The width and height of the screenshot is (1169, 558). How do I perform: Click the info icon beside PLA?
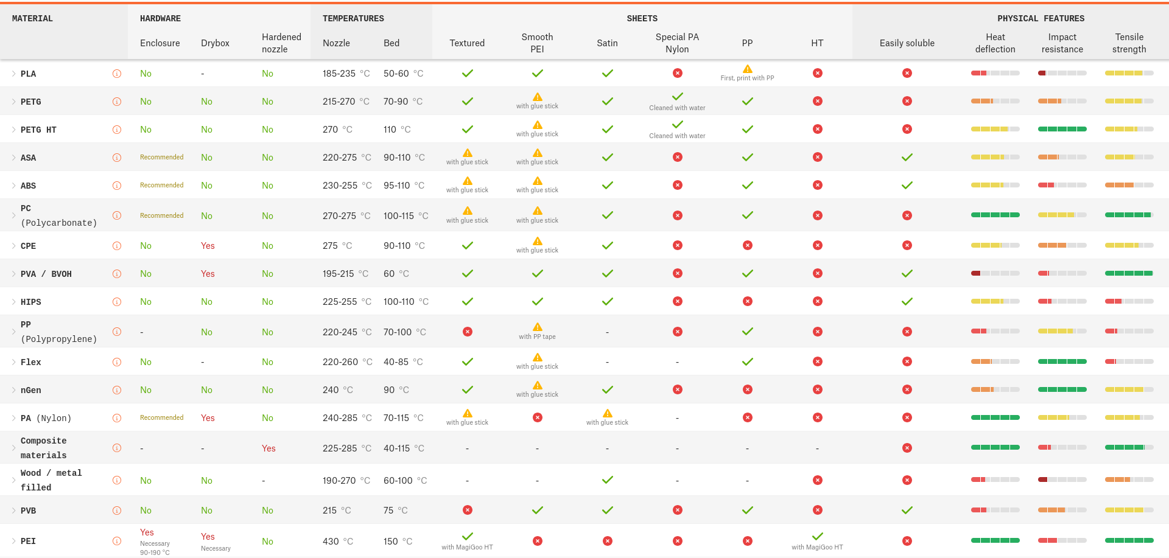(117, 74)
